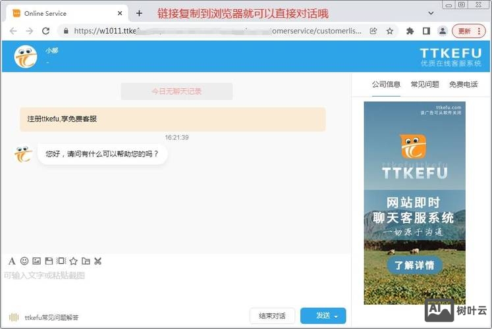Screen dimensions: 492x329
Task: Click the star rating icon
Action: tap(73, 261)
